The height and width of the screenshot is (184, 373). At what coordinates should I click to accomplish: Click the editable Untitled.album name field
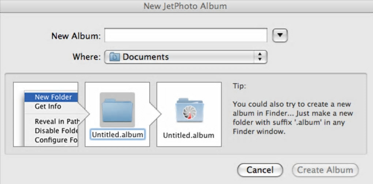pos(117,134)
